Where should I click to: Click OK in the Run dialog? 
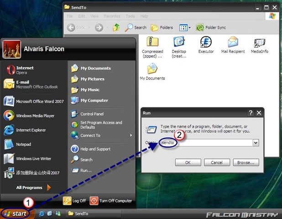[188, 162]
